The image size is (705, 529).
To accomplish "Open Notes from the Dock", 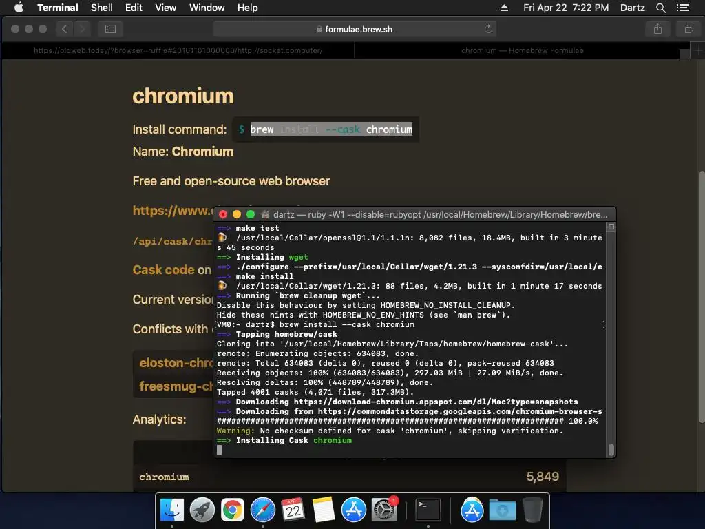I will pos(324,510).
